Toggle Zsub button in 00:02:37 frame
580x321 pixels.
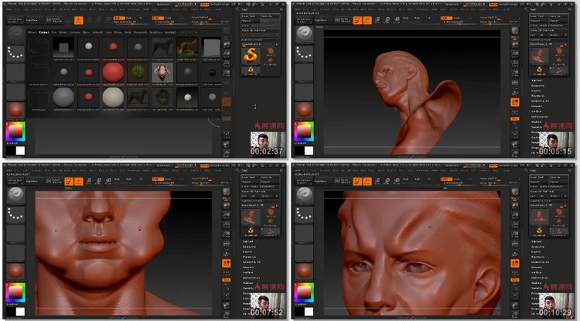point(169,18)
